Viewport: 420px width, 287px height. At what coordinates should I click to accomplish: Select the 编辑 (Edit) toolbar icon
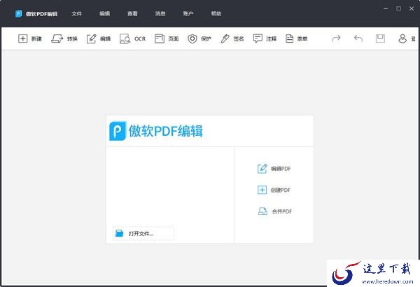[91, 38]
